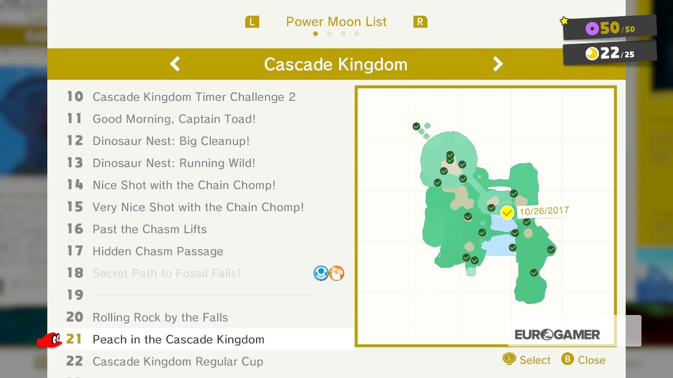
Task: Click the R shoulder button icon
Action: (x=420, y=22)
